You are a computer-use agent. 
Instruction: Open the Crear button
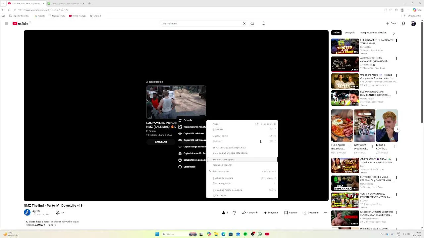coord(391,23)
